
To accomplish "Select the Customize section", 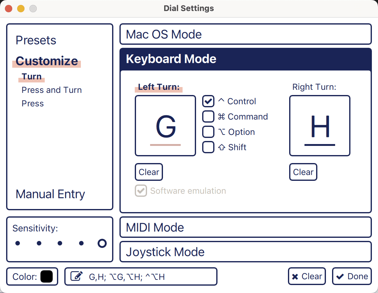I will pyautogui.click(x=47, y=61).
